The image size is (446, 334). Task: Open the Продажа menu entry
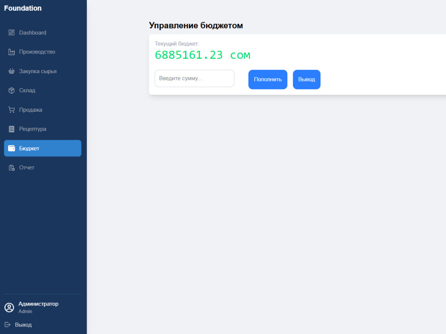tap(43, 110)
